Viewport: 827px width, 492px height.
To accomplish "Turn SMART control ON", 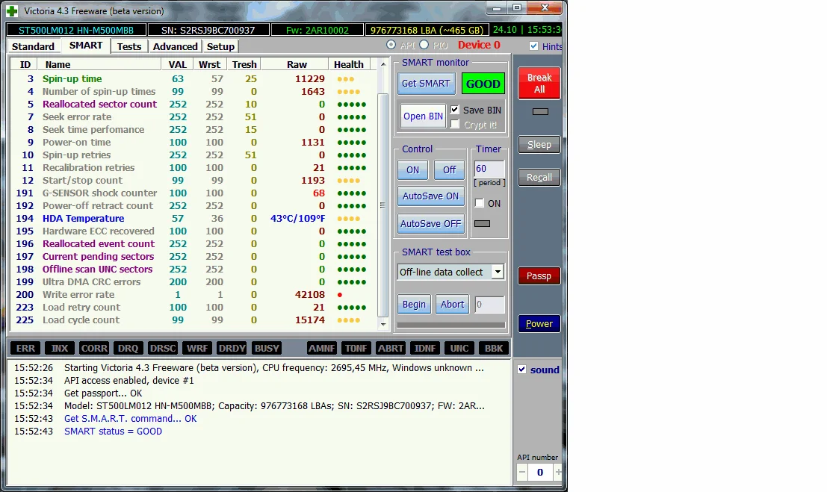I will [412, 169].
